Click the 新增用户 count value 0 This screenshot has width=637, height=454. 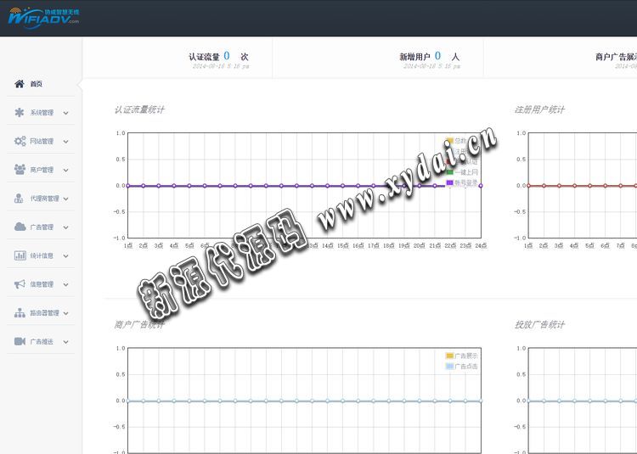point(437,56)
